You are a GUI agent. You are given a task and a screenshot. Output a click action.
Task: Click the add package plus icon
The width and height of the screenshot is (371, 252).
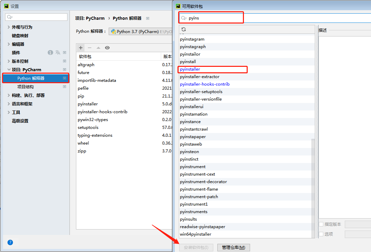coord(81,48)
